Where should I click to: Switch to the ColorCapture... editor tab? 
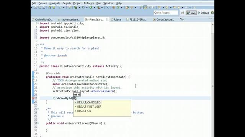(163, 19)
